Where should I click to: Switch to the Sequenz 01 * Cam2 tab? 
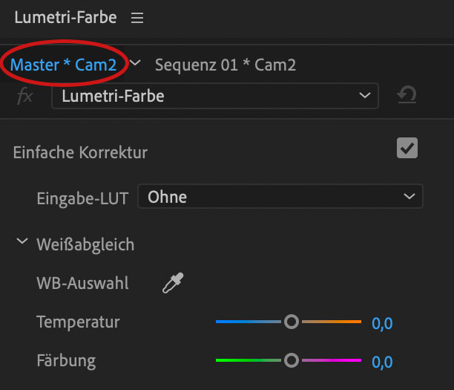point(225,65)
